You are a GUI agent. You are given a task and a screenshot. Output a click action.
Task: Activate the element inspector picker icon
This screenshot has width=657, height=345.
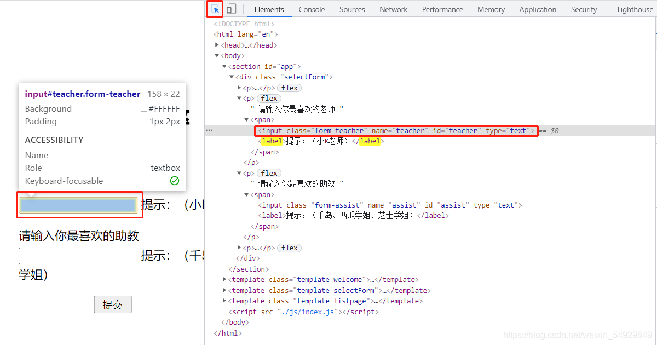pyautogui.click(x=215, y=9)
